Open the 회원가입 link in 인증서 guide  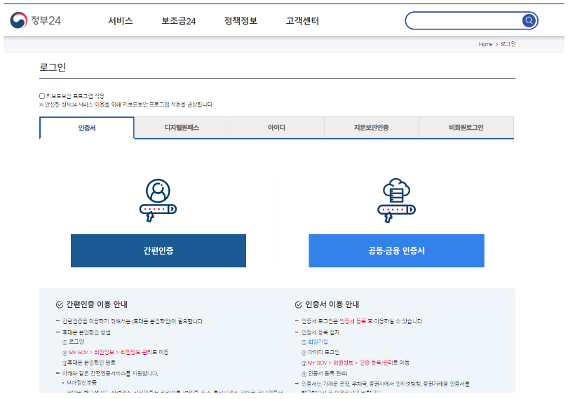pos(318,341)
